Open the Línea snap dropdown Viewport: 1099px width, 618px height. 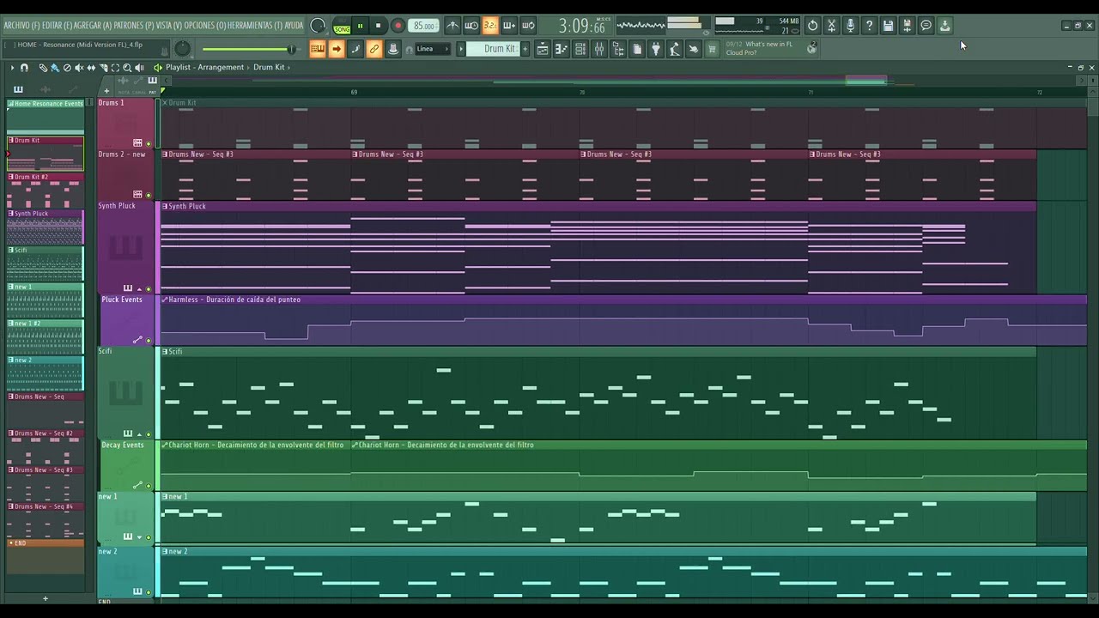pyautogui.click(x=433, y=49)
